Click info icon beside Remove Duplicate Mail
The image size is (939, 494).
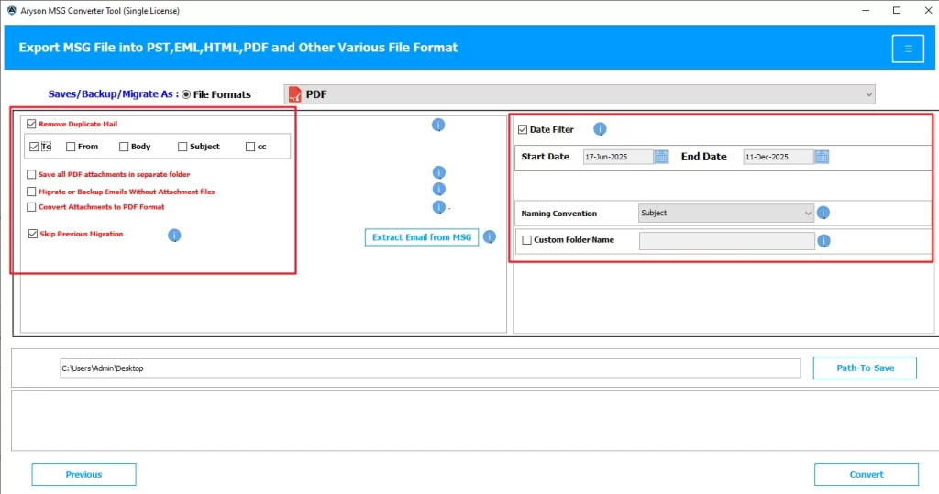coord(438,125)
